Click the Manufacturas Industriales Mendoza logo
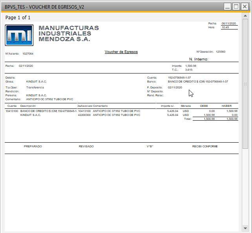 pyautogui.click(x=19, y=35)
